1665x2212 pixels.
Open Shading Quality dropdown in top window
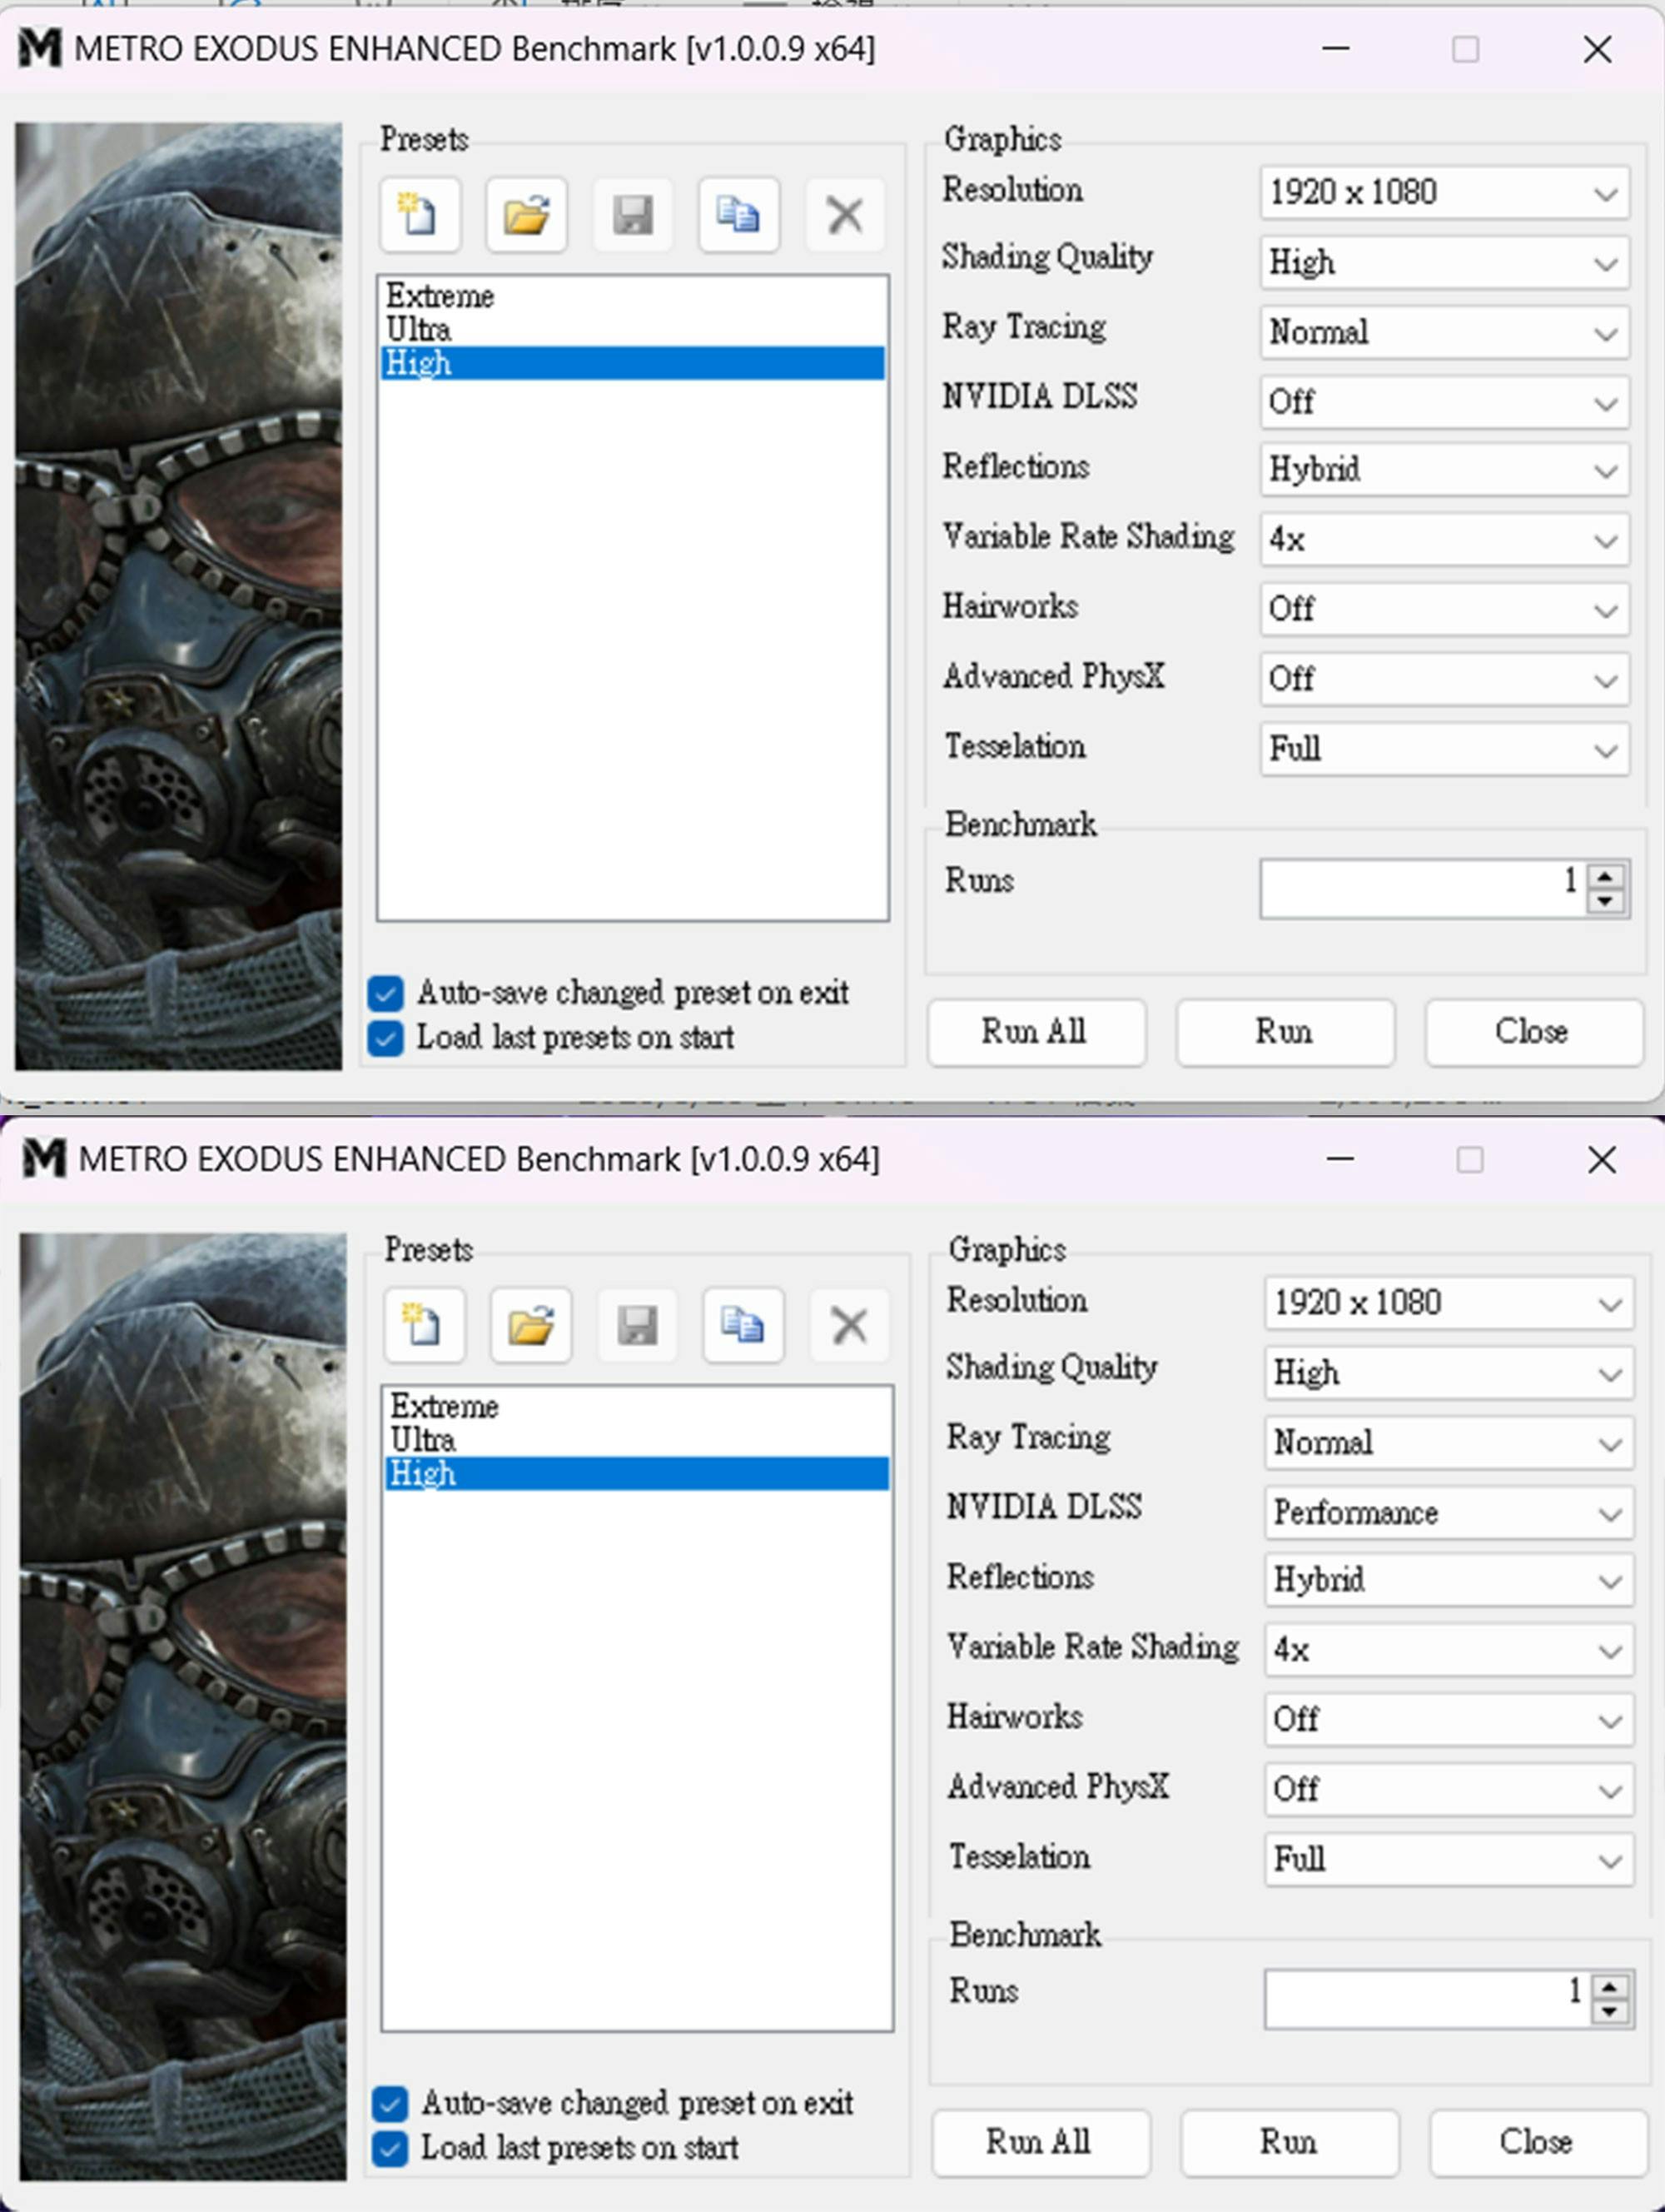(x=1444, y=262)
